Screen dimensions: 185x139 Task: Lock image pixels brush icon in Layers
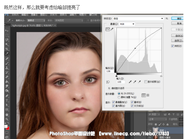160,124
